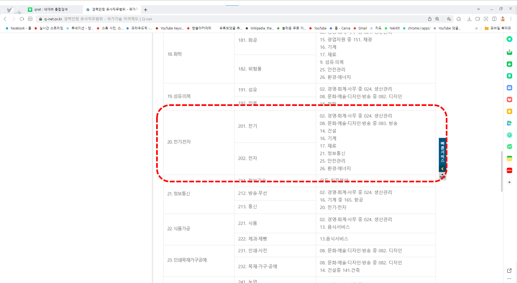Image resolution: width=517 pixels, height=283 pixels.
Task: Open the red heart sidebar icon
Action: tap(509, 99)
